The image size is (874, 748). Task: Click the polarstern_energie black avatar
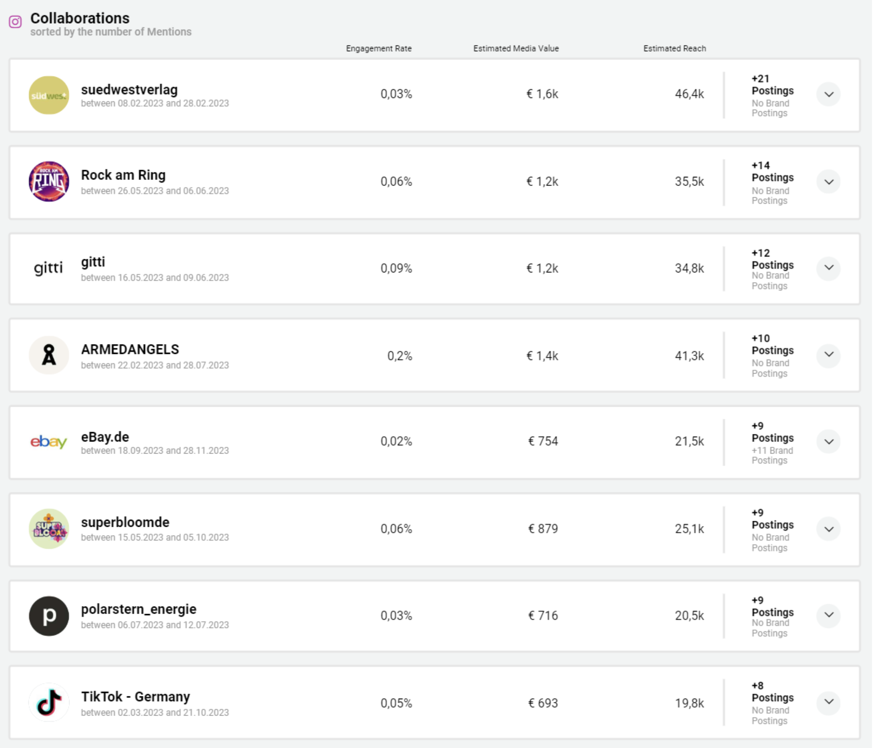(48, 616)
